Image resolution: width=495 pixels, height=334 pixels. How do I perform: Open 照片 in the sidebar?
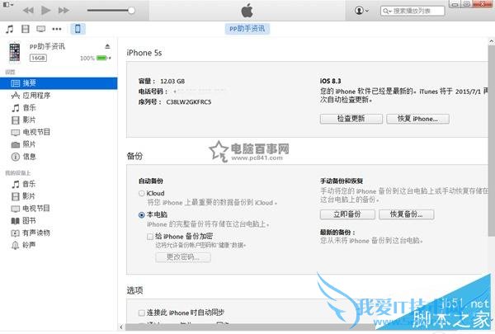pyautogui.click(x=29, y=144)
